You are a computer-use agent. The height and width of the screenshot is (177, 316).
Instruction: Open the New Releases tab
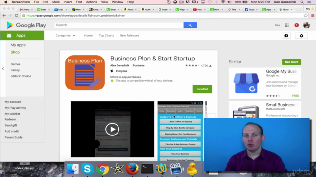129,36
